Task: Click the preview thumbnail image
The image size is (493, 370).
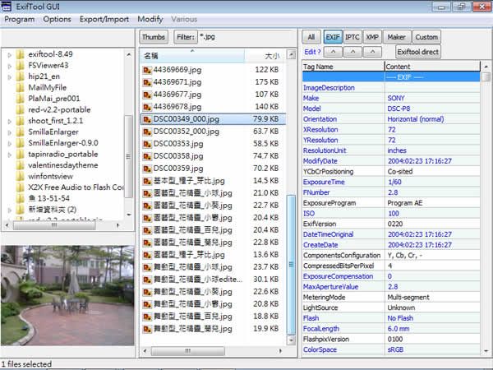Action: (67, 295)
